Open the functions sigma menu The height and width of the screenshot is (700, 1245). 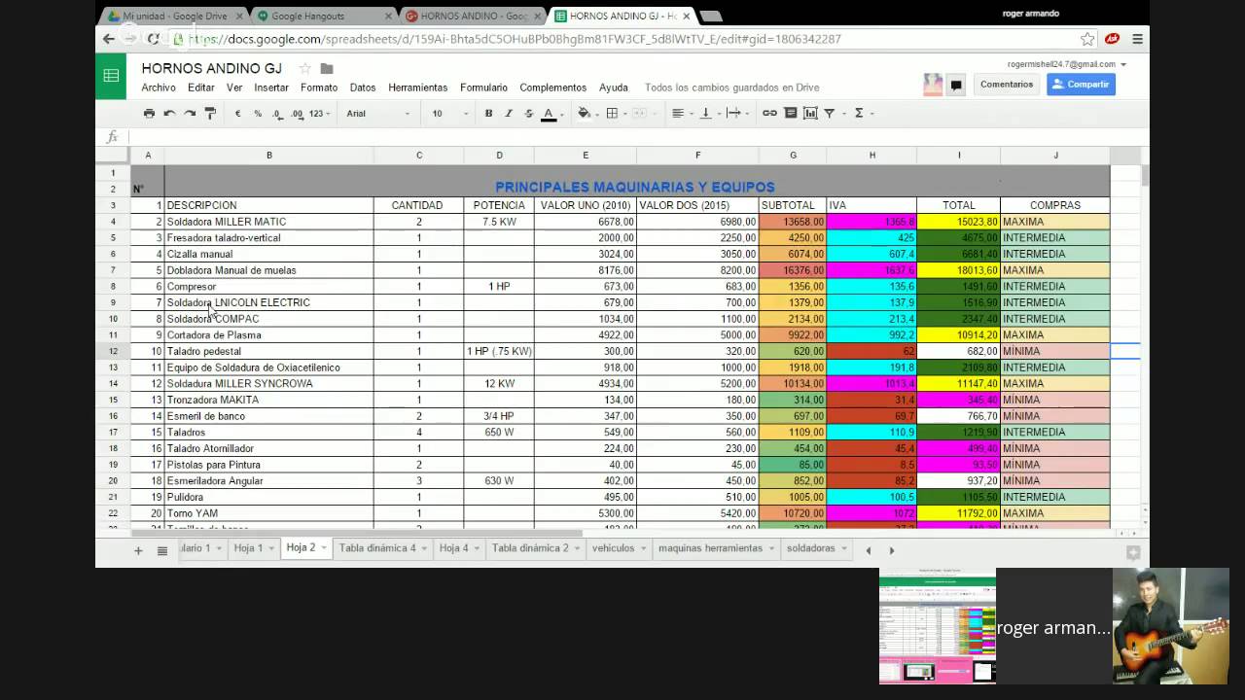859,114
